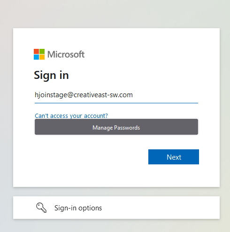
Task: Click the blue square of Microsoft logo
Action: (x=36, y=57)
